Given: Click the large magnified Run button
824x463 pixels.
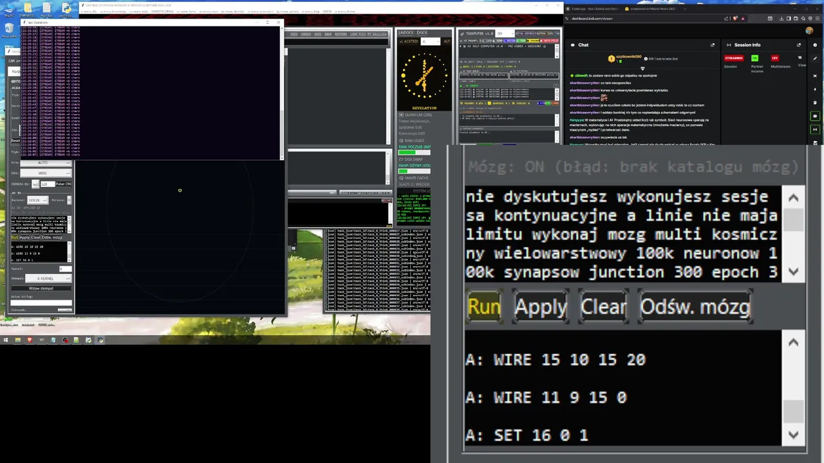Looking at the screenshot, I should coord(483,307).
